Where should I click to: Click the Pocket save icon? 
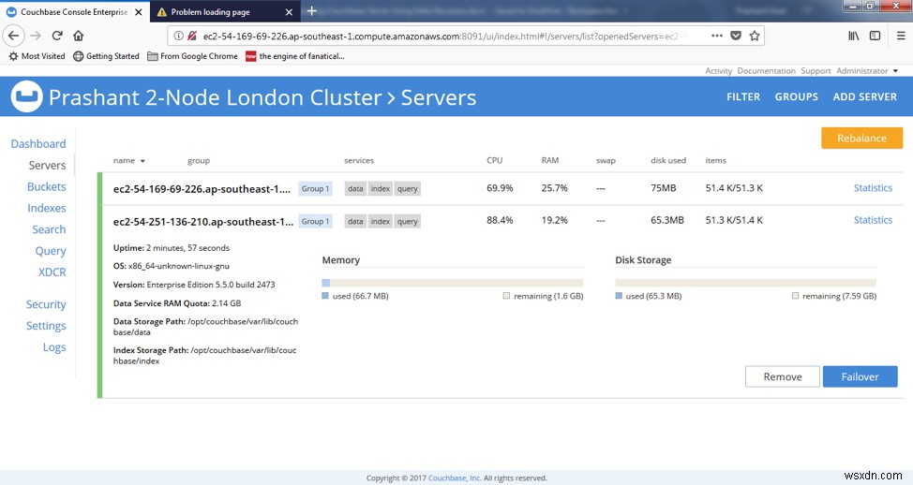pos(736,36)
